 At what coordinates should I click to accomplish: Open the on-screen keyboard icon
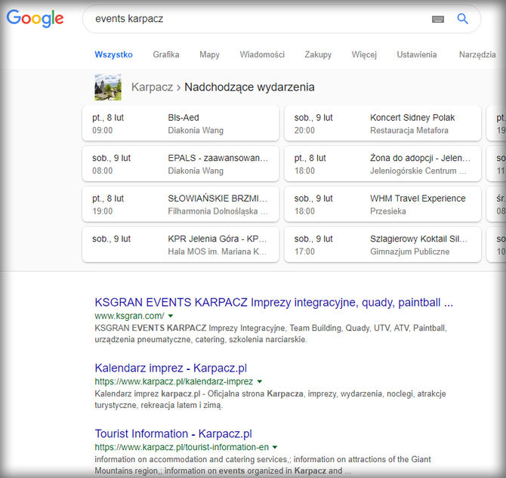pos(437,20)
